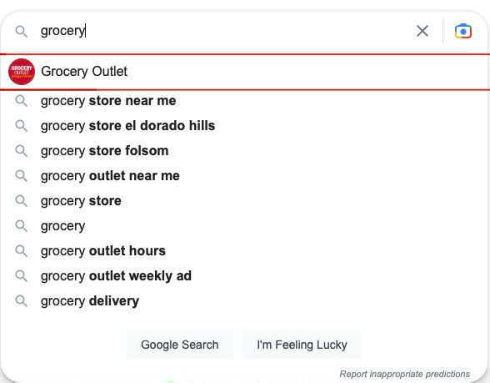Select the single-word grocery suggestion
This screenshot has width=490, height=383.
(245, 226)
